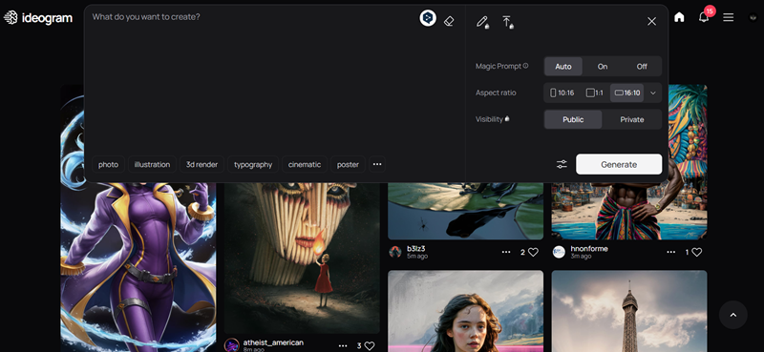Screen dimensions: 764x352
Task: Clear the prompt with the eraser icon
Action: [449, 21]
